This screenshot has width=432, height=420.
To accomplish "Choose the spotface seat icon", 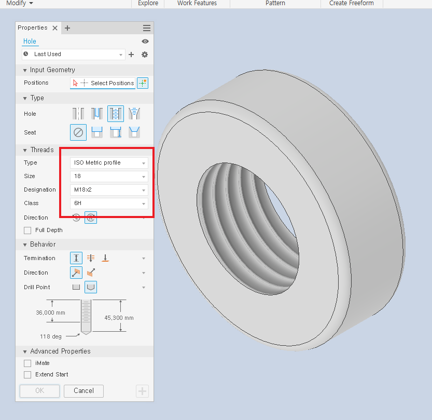I will (x=116, y=132).
